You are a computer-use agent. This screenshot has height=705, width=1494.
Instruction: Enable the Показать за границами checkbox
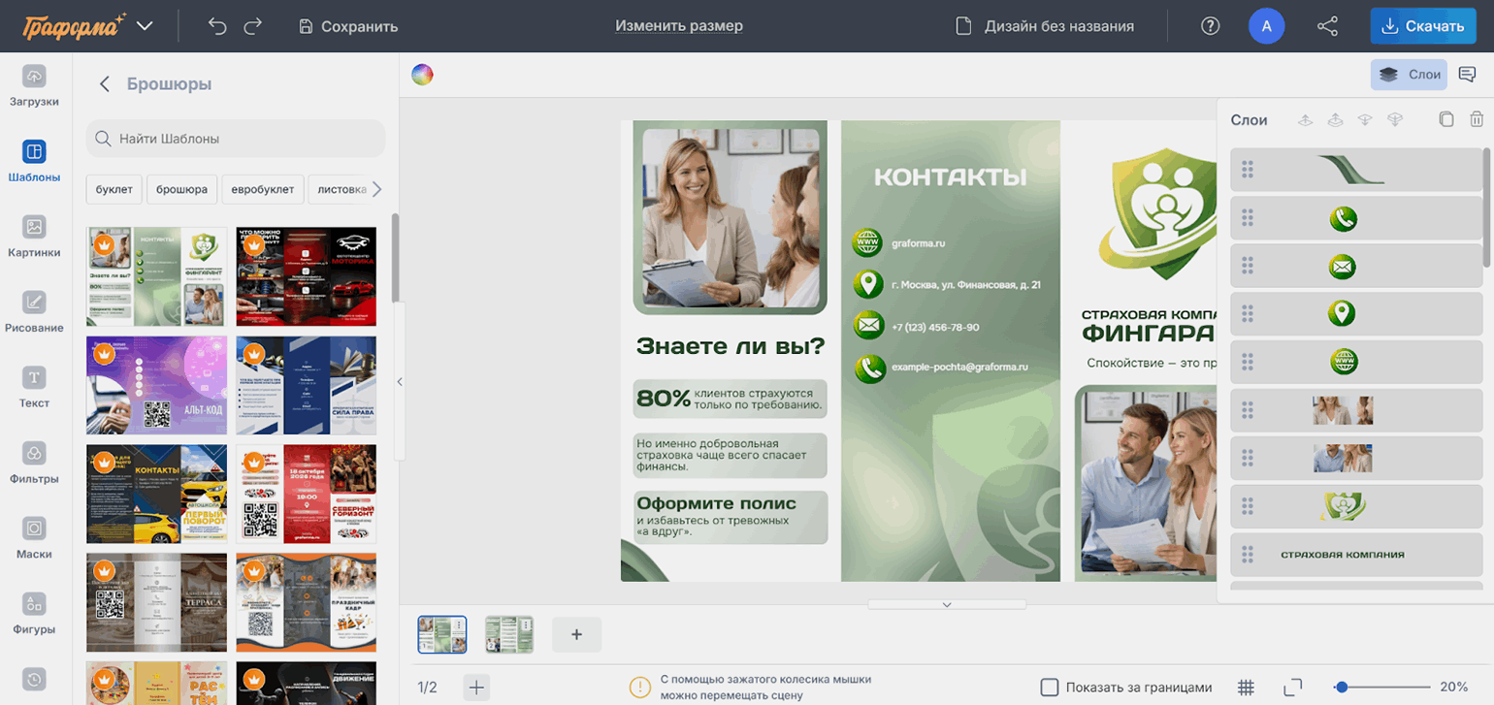1049,688
